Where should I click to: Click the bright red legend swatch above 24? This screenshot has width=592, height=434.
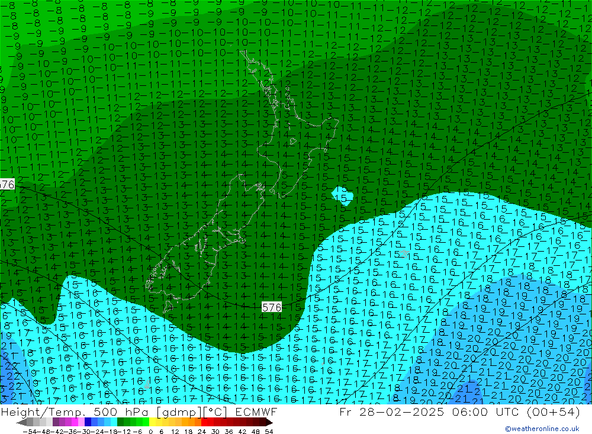click(204, 422)
